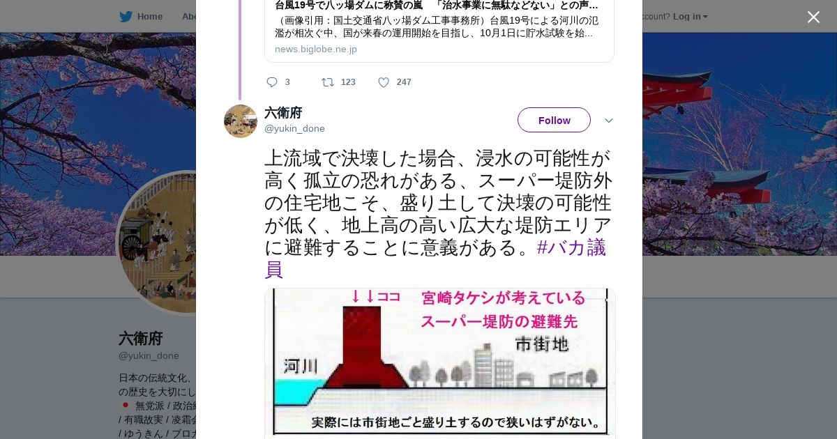The image size is (837, 439).
Task: Click the large profile picture on background page
Action: (x=156, y=242)
